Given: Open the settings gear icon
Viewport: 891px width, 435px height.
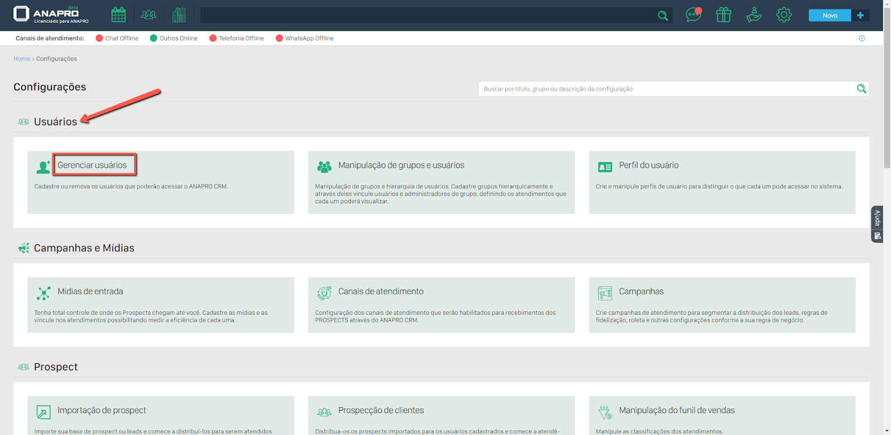Looking at the screenshot, I should 784,15.
